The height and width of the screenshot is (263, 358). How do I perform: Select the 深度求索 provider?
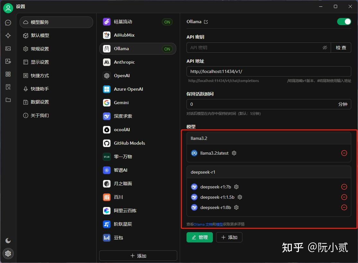[138, 116]
